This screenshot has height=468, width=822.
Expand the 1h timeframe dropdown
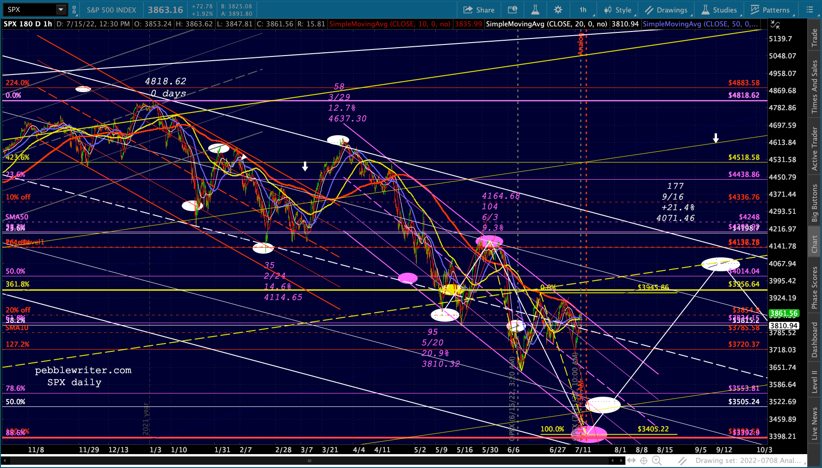583,10
